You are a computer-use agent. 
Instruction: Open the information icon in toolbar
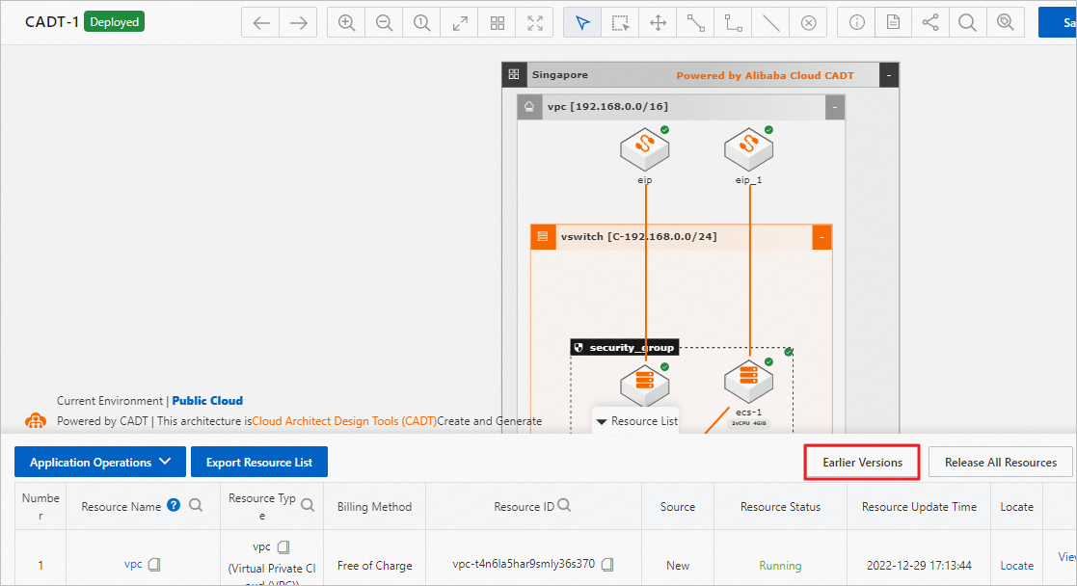click(856, 23)
